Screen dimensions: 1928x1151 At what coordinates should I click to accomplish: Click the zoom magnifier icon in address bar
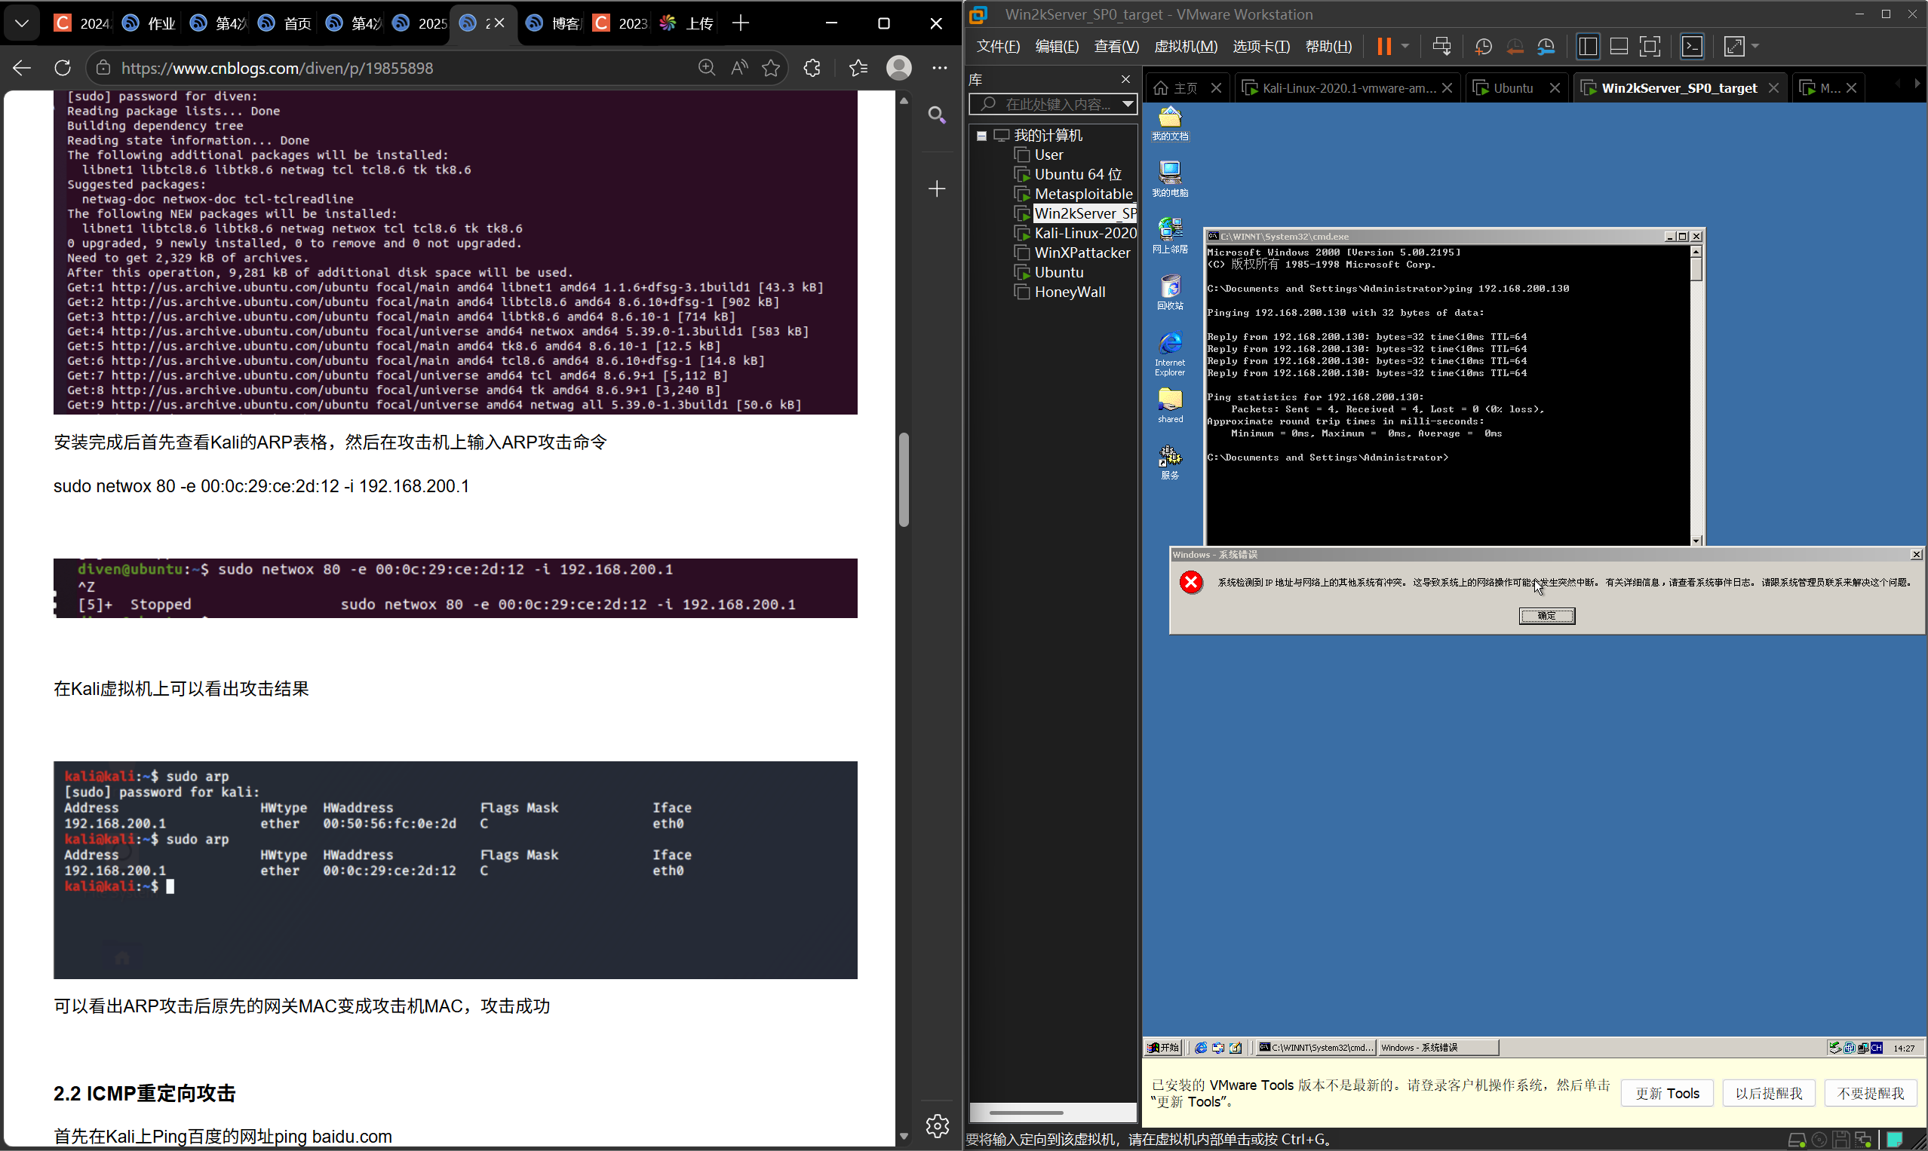click(x=706, y=69)
